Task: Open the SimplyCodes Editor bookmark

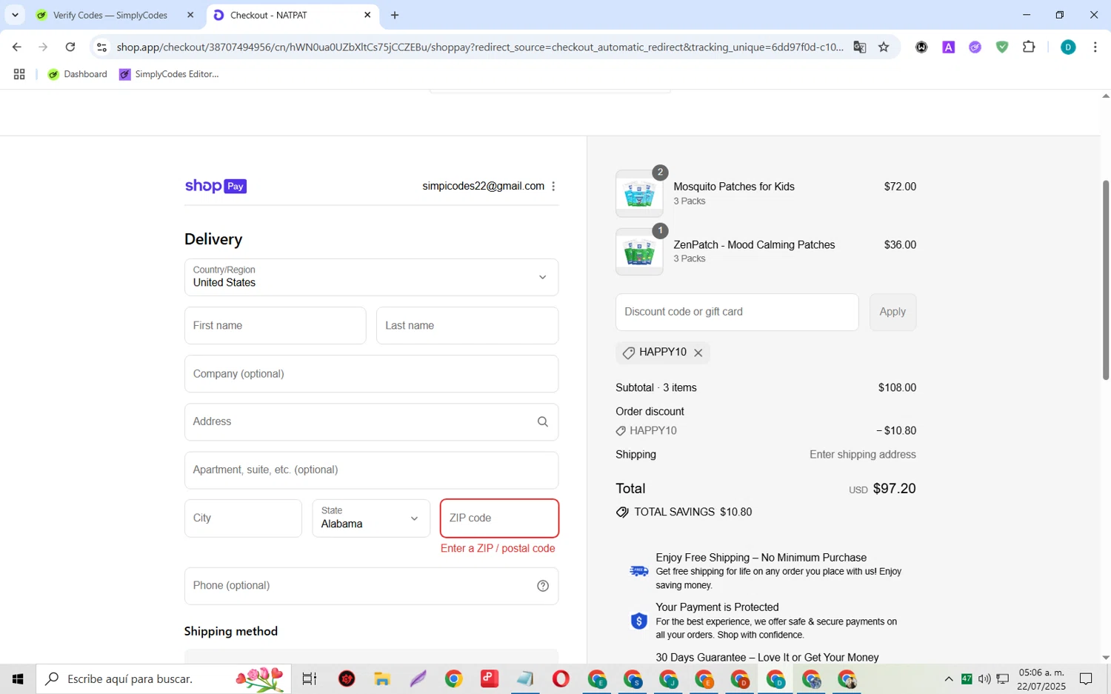Action: point(169,74)
